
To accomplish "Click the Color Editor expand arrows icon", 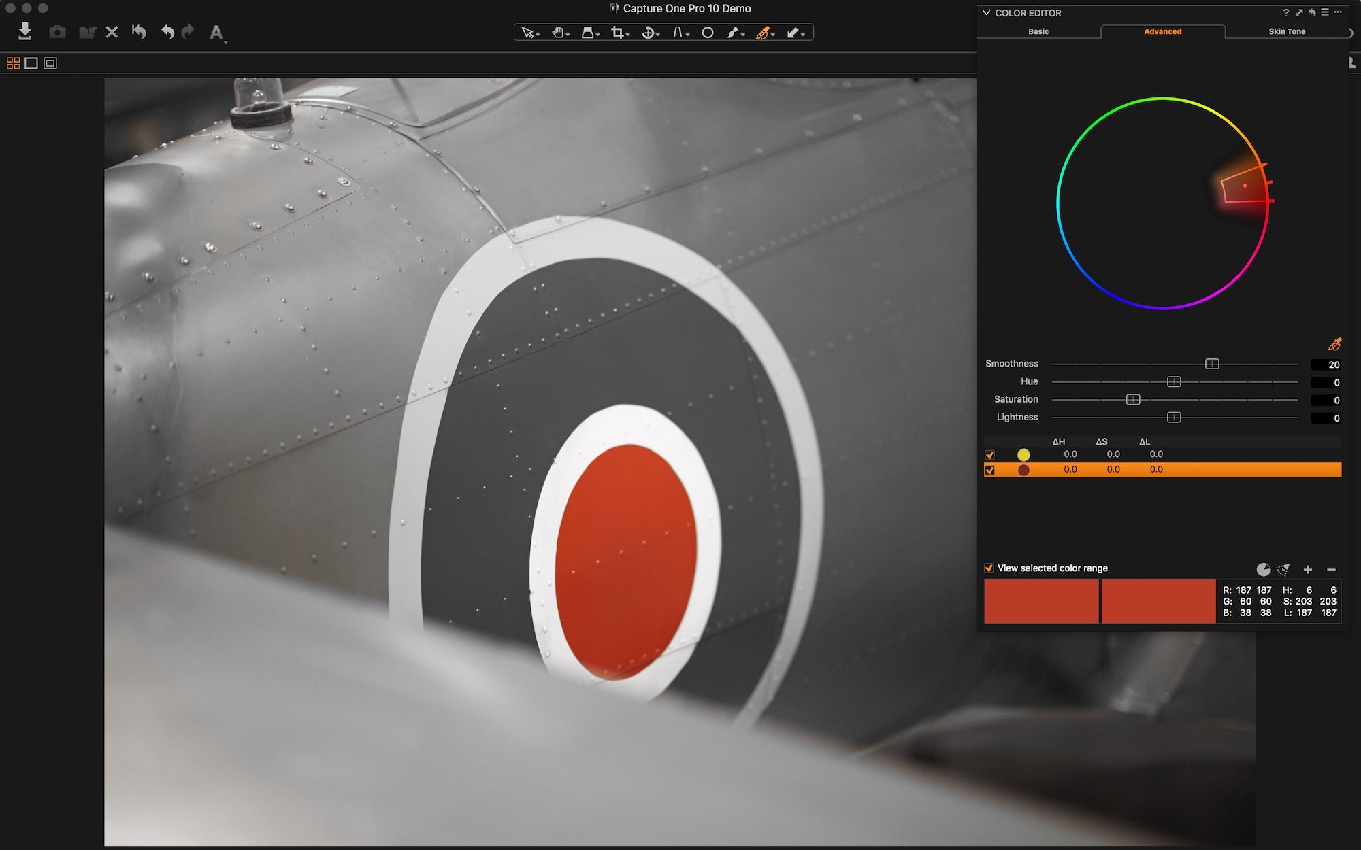I will (x=1299, y=12).
